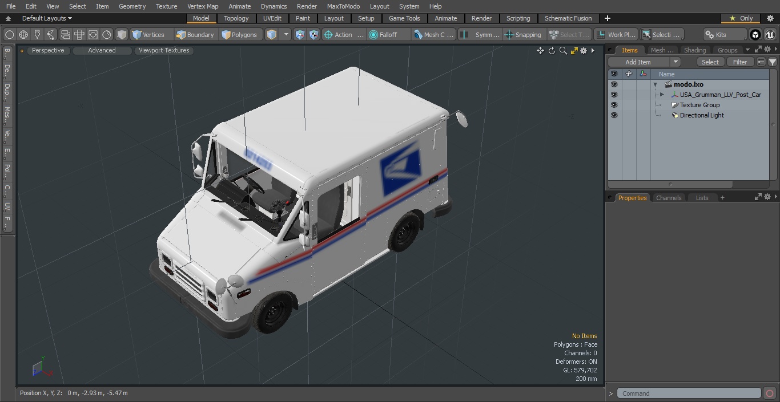Screen dimensions: 780x402
Task: Open the viewport settings gear icon
Action: 584,51
